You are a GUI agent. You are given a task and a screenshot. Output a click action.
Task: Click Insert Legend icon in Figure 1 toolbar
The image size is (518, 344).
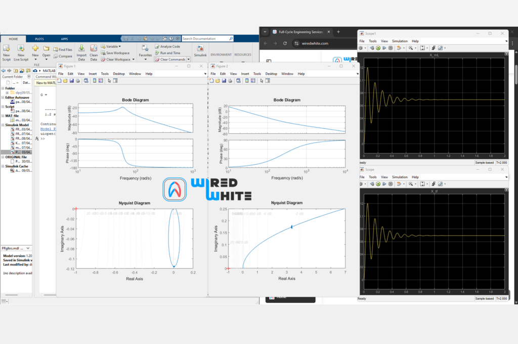(101, 81)
